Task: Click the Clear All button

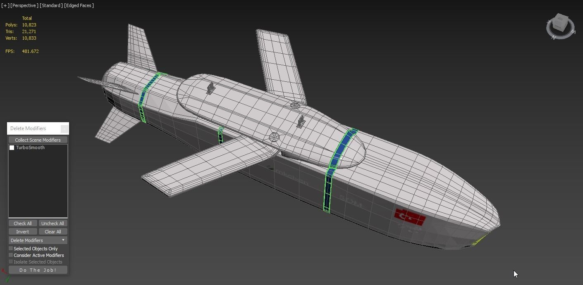Action: pyautogui.click(x=53, y=232)
